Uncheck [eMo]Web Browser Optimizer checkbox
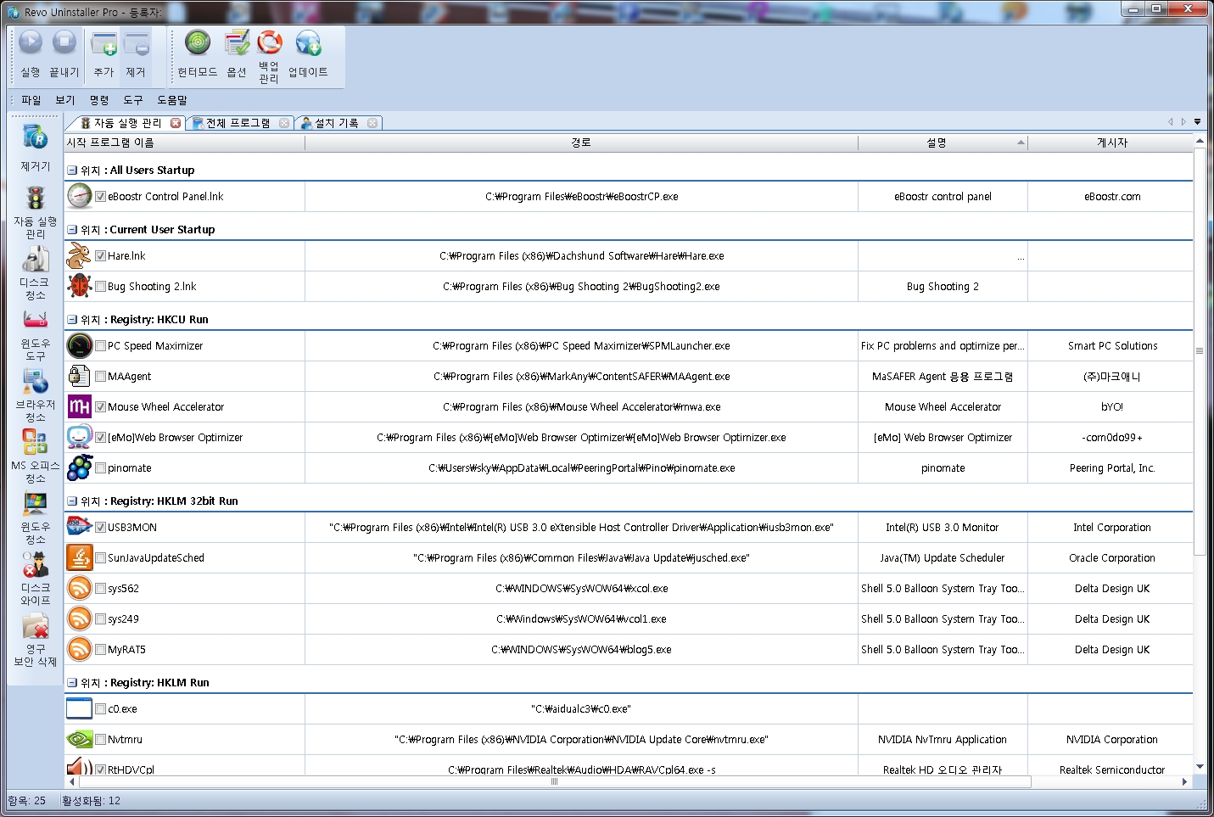Image resolution: width=1214 pixels, height=817 pixels. (101, 438)
